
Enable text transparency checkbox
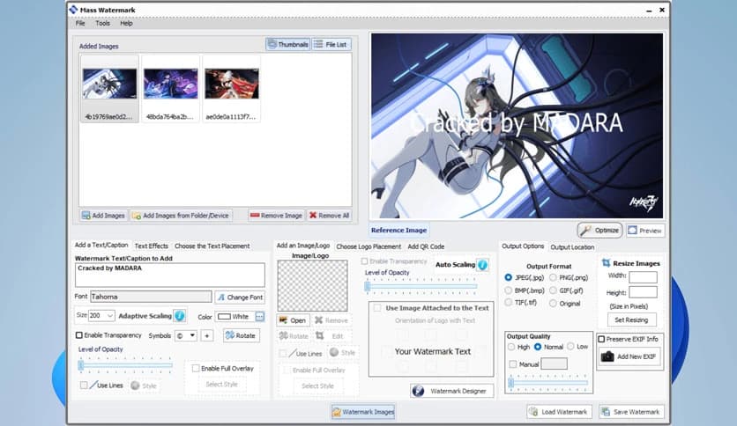(79, 335)
